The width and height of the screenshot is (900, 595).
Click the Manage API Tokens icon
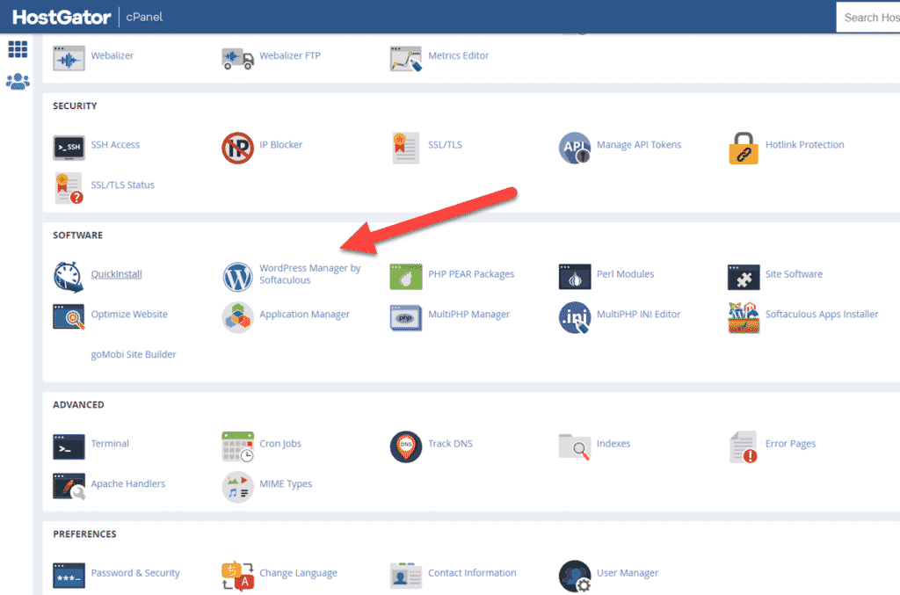click(575, 148)
